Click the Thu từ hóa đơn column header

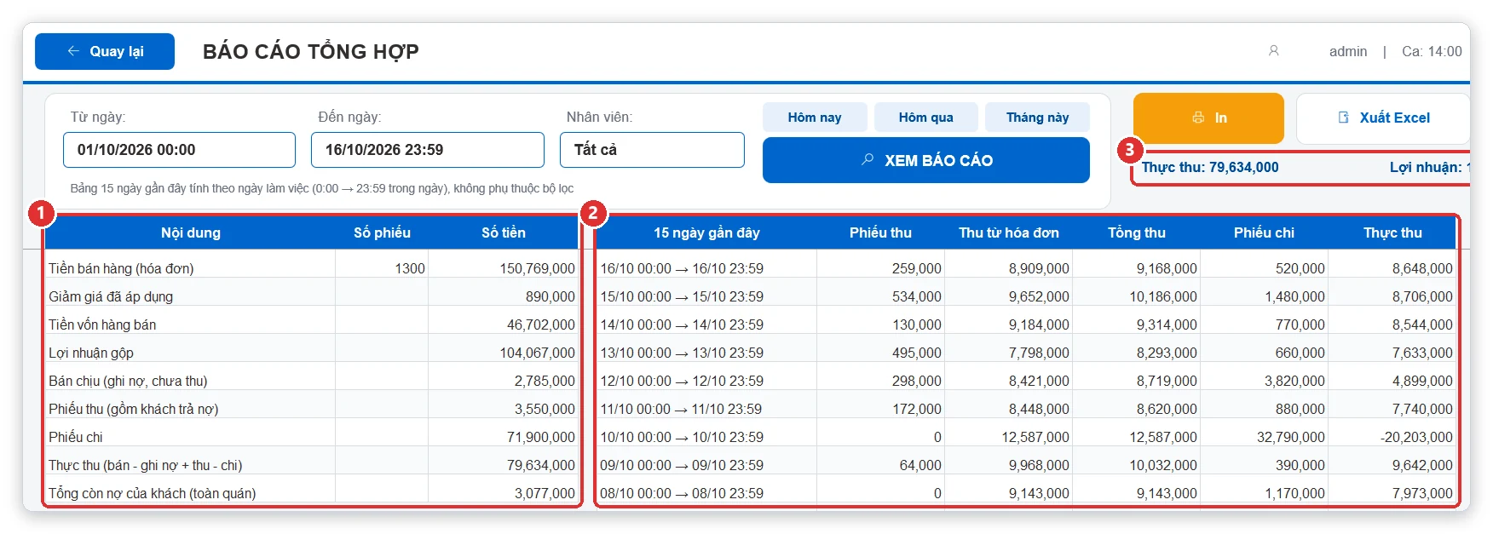point(1008,233)
